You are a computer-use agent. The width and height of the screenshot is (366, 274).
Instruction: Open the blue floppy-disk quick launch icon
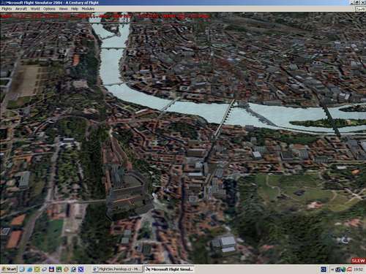coord(51,270)
